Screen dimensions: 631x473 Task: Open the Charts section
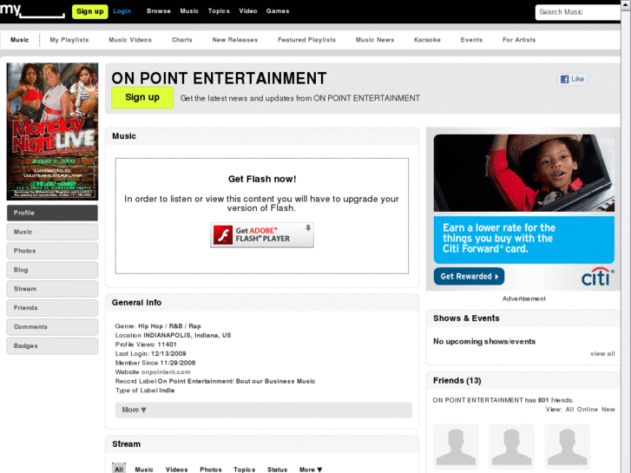[x=182, y=40]
